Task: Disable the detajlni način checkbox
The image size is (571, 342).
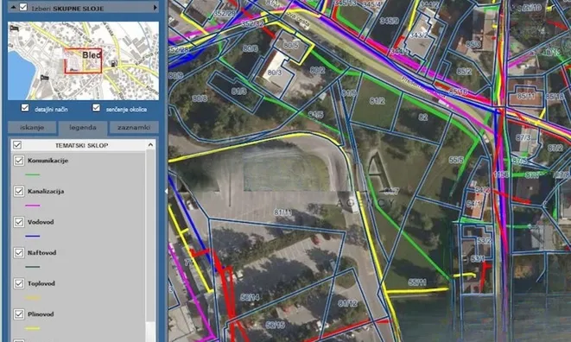Action: point(25,108)
